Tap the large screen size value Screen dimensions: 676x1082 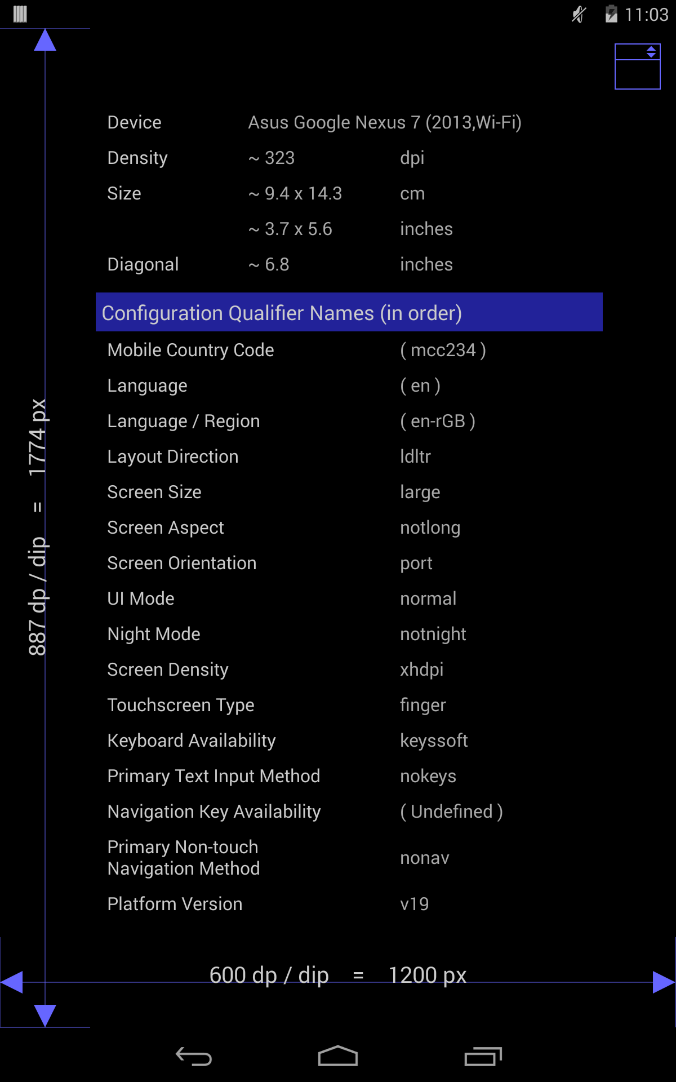(x=420, y=493)
